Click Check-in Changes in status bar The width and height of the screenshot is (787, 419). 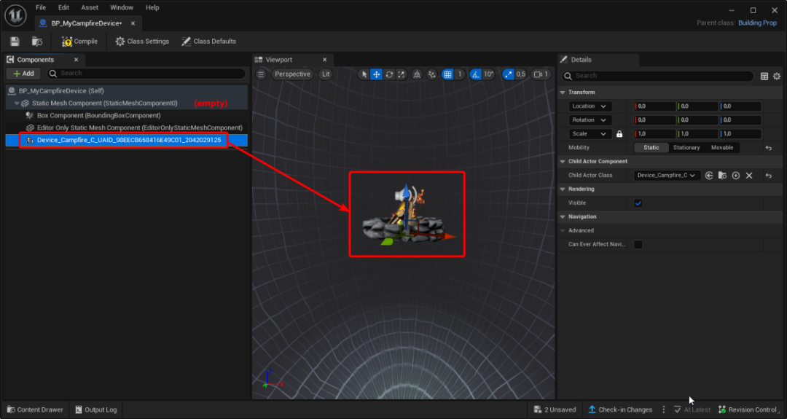(620, 410)
